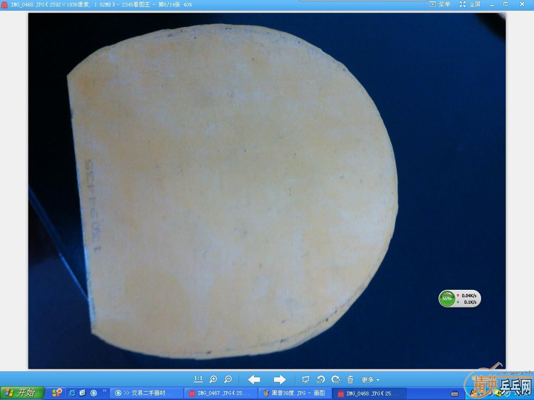
Task: Switch to 黑普39度.JPG 画图 taskbar window
Action: point(294,393)
